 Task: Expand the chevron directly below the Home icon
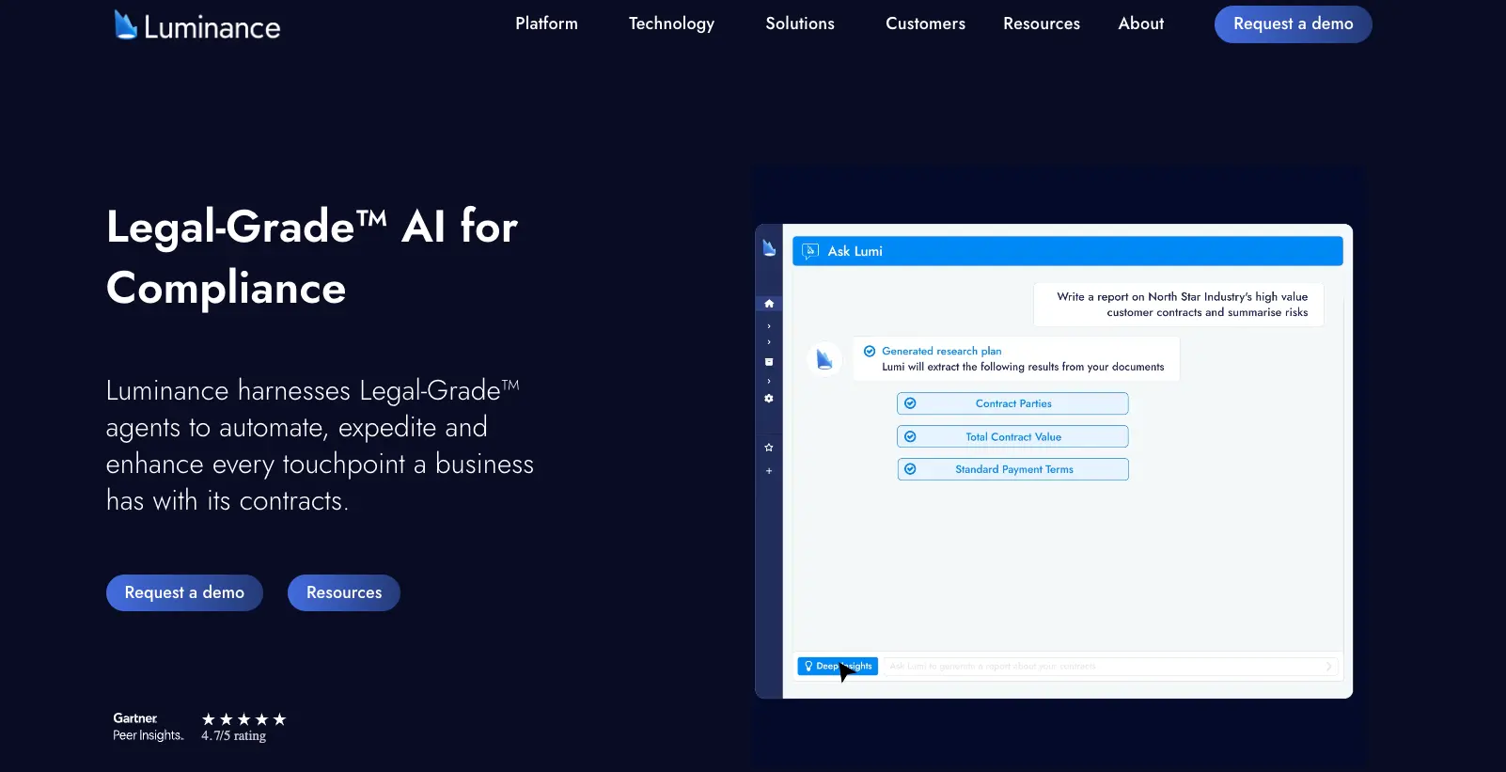tap(769, 326)
